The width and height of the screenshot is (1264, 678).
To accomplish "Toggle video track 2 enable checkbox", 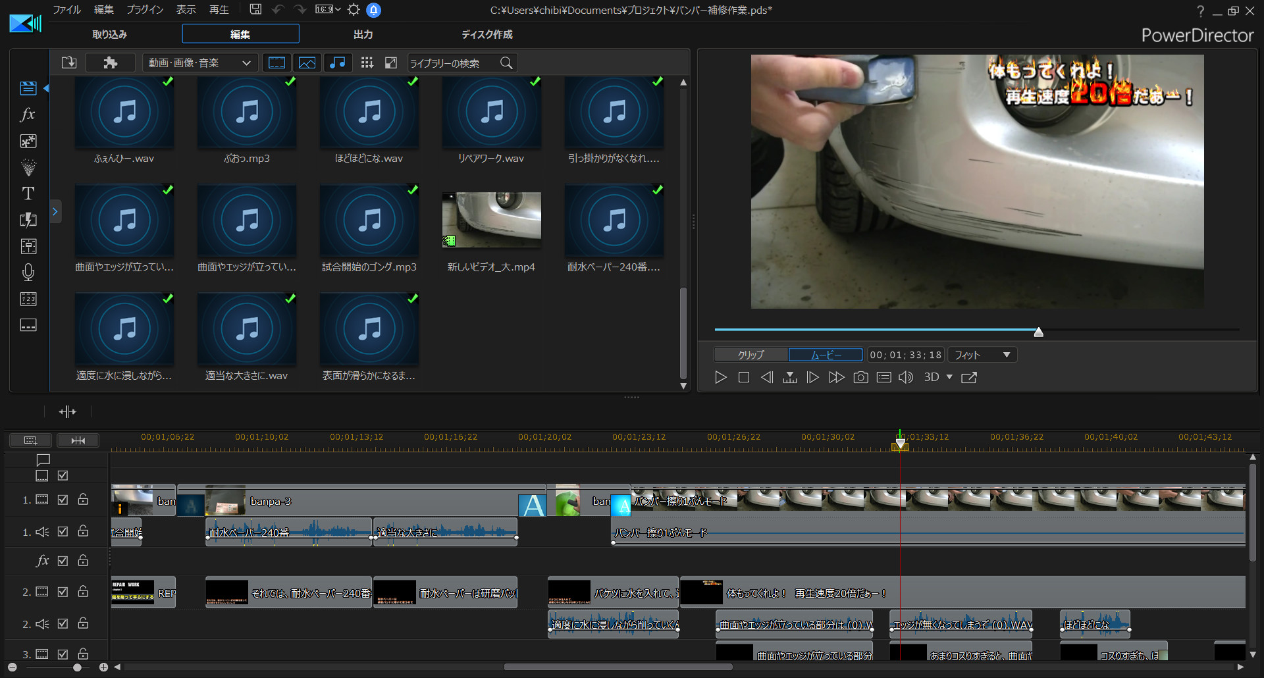I will tap(63, 592).
